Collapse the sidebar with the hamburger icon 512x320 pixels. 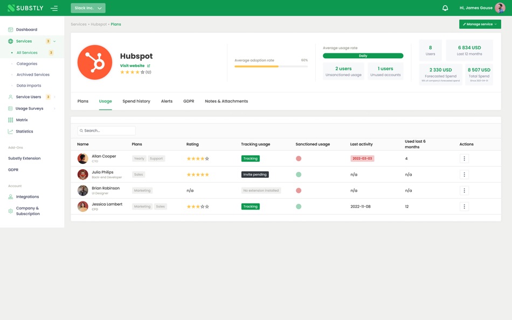coord(54,8)
